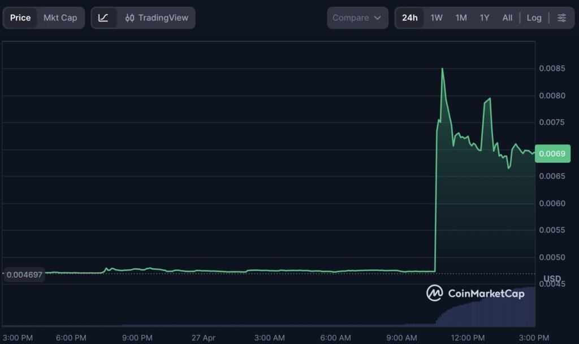Viewport: 579px width, 344px height.
Task: Select the 1W time range
Action: tap(437, 18)
